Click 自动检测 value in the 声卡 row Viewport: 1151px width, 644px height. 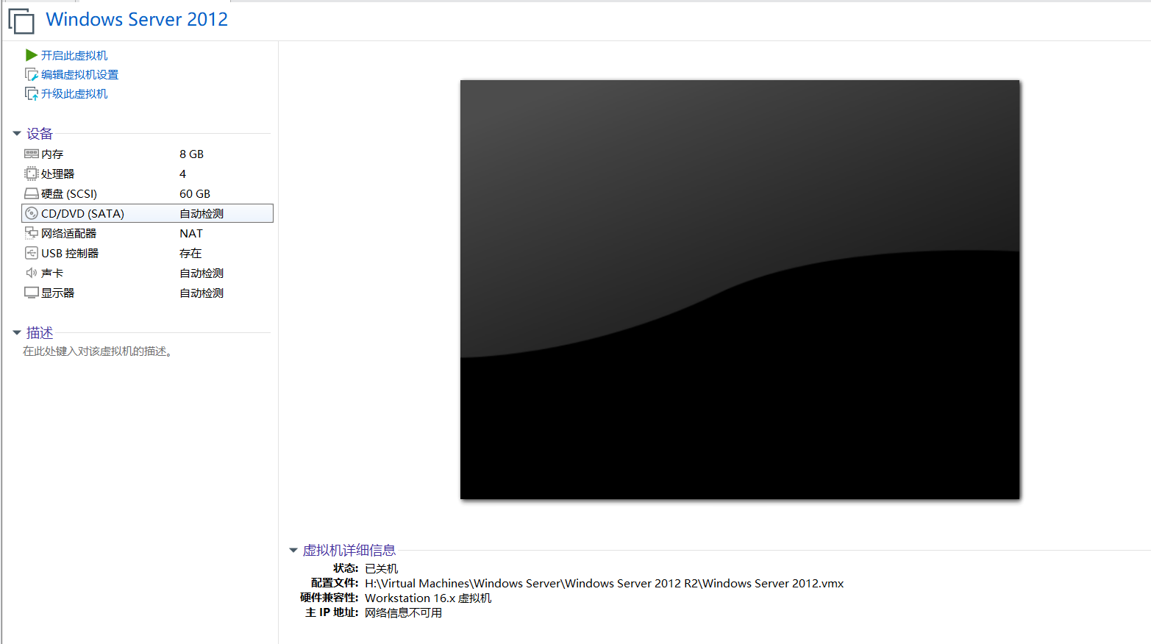[202, 273]
